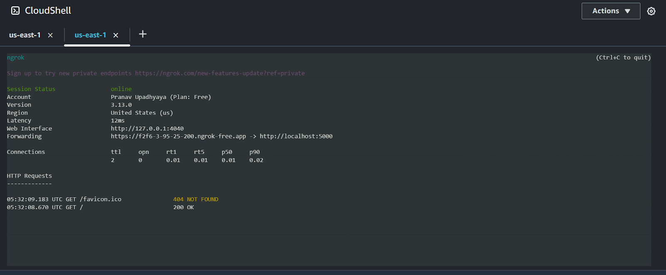Image resolution: width=666 pixels, height=275 pixels.
Task: Click the Web Interface 127.0.0.1:4040 address
Action: click(147, 129)
